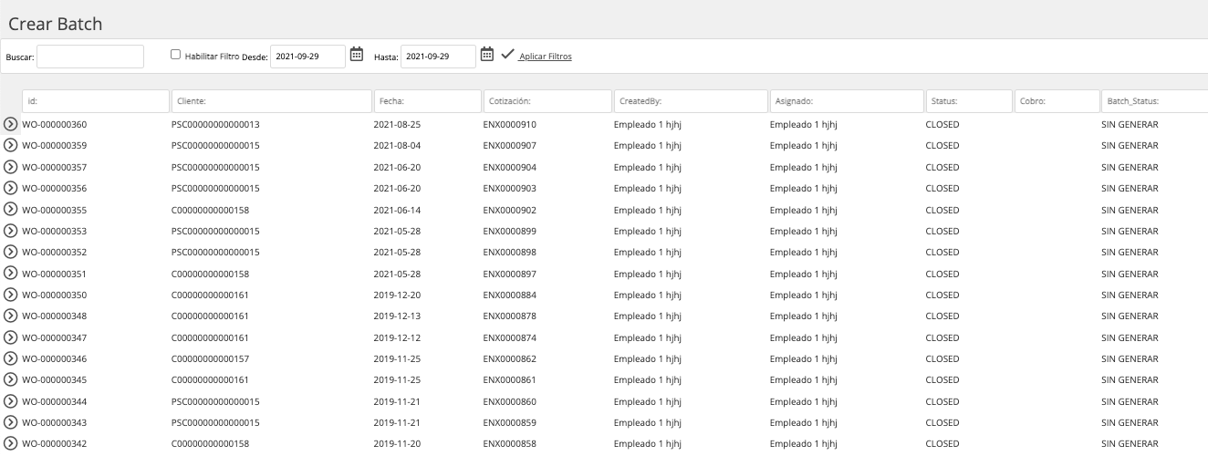Click the Batch_Status column filter box
The height and width of the screenshot is (456, 1208).
point(1154,101)
